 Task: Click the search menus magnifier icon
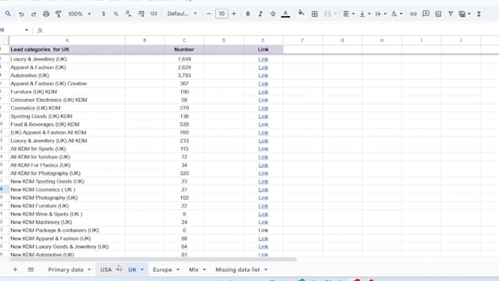[x=8, y=14]
